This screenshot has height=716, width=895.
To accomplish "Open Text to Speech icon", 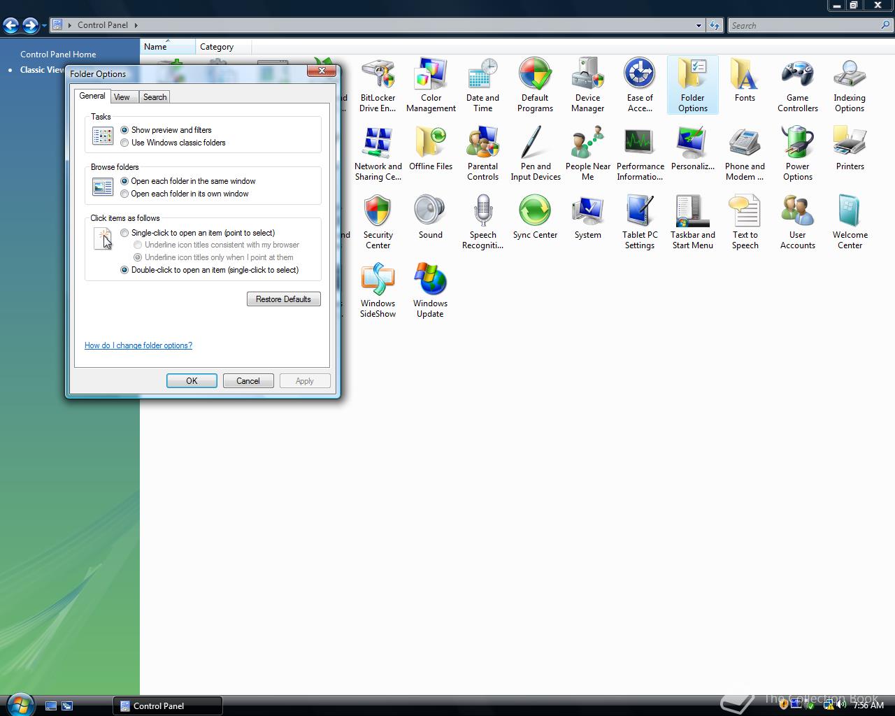I will click(x=745, y=222).
